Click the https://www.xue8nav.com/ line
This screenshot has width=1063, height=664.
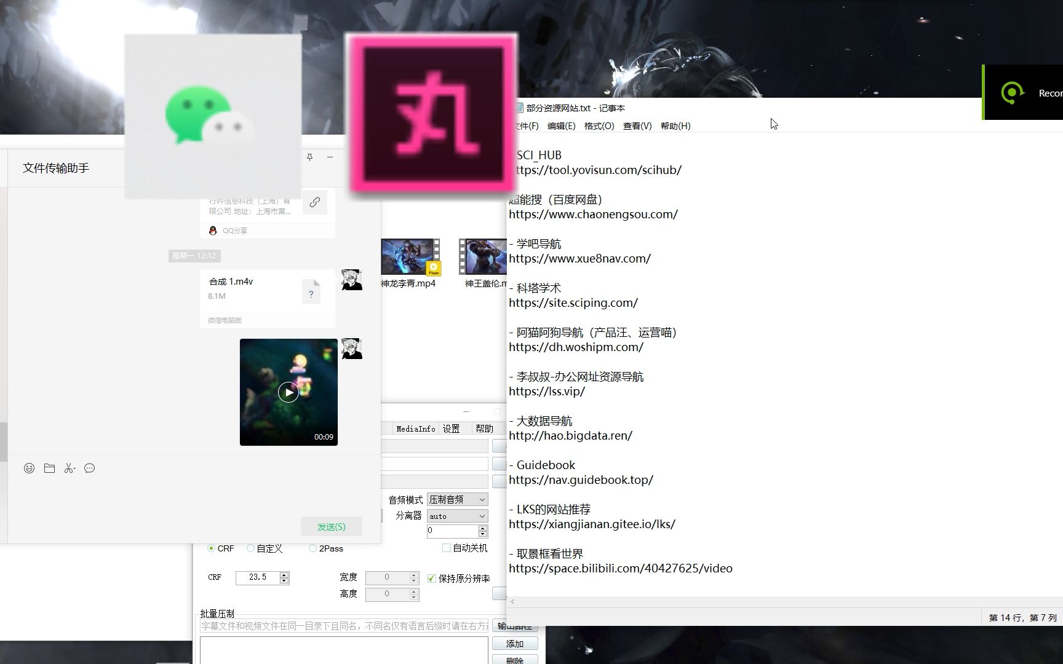580,259
